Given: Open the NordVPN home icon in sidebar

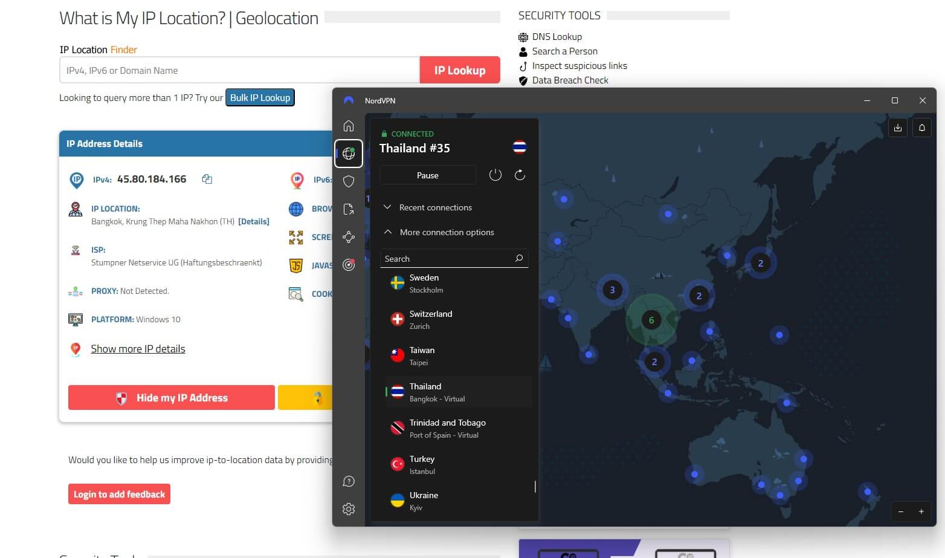Looking at the screenshot, I should point(349,126).
